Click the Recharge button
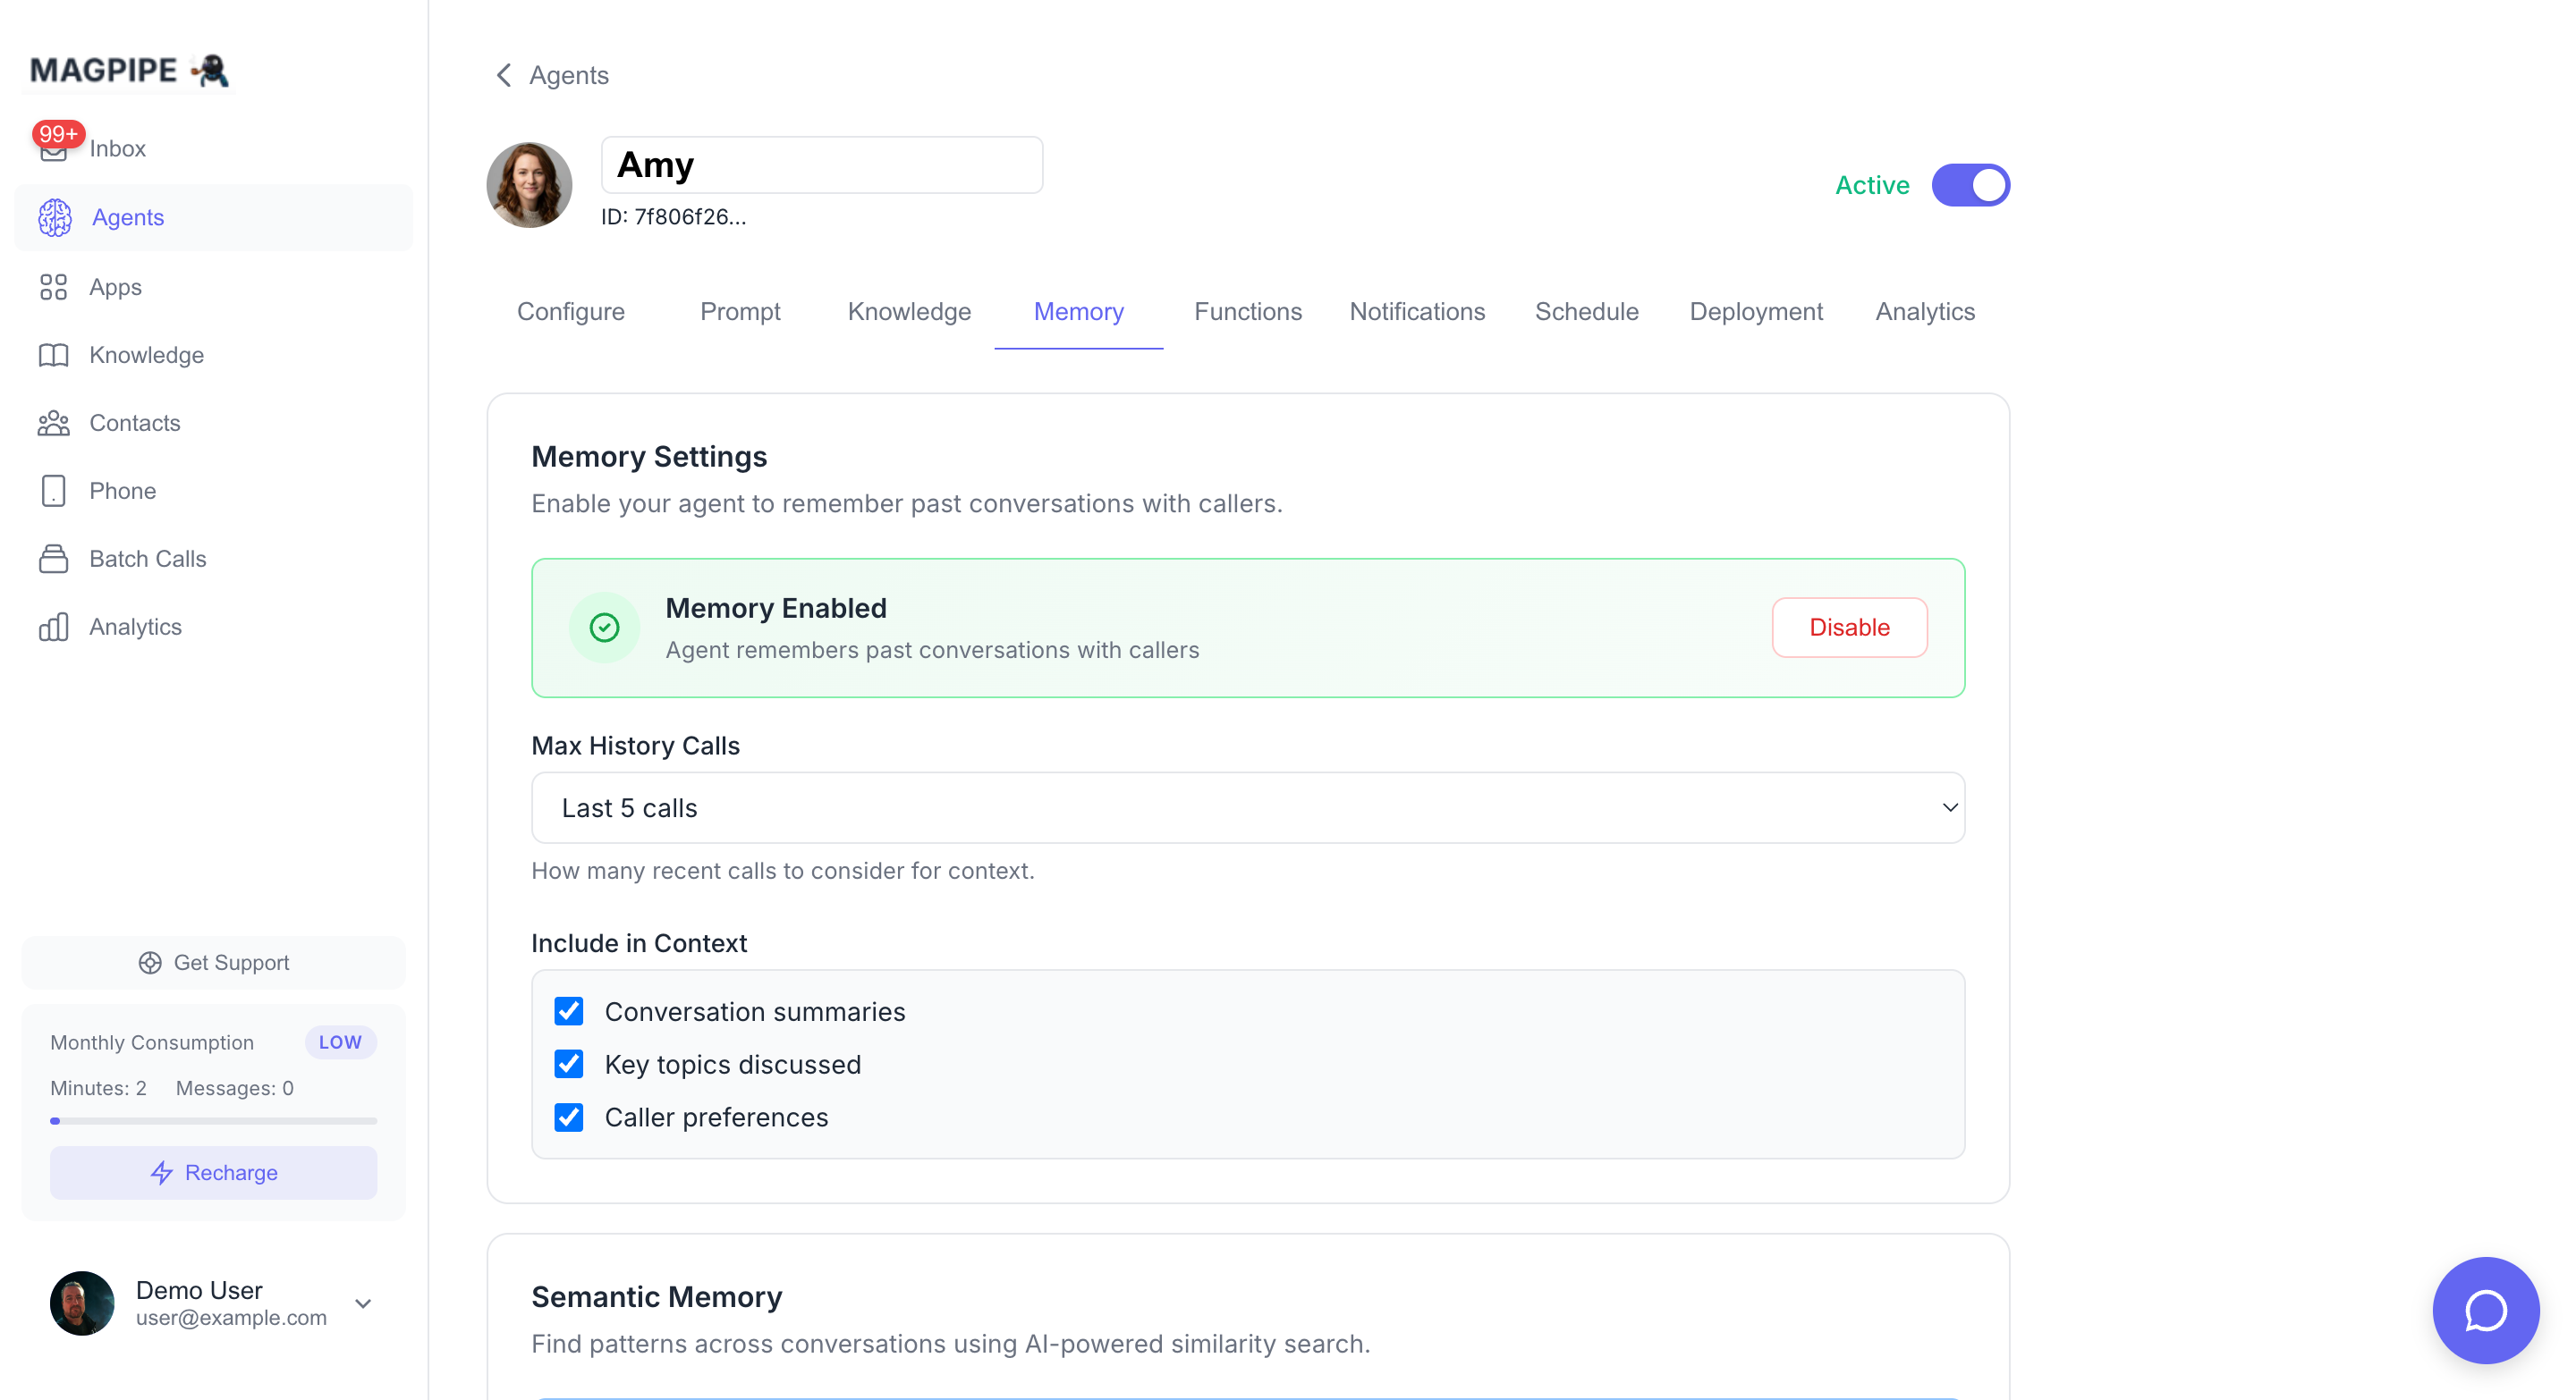The width and height of the screenshot is (2576, 1400). coord(213,1172)
